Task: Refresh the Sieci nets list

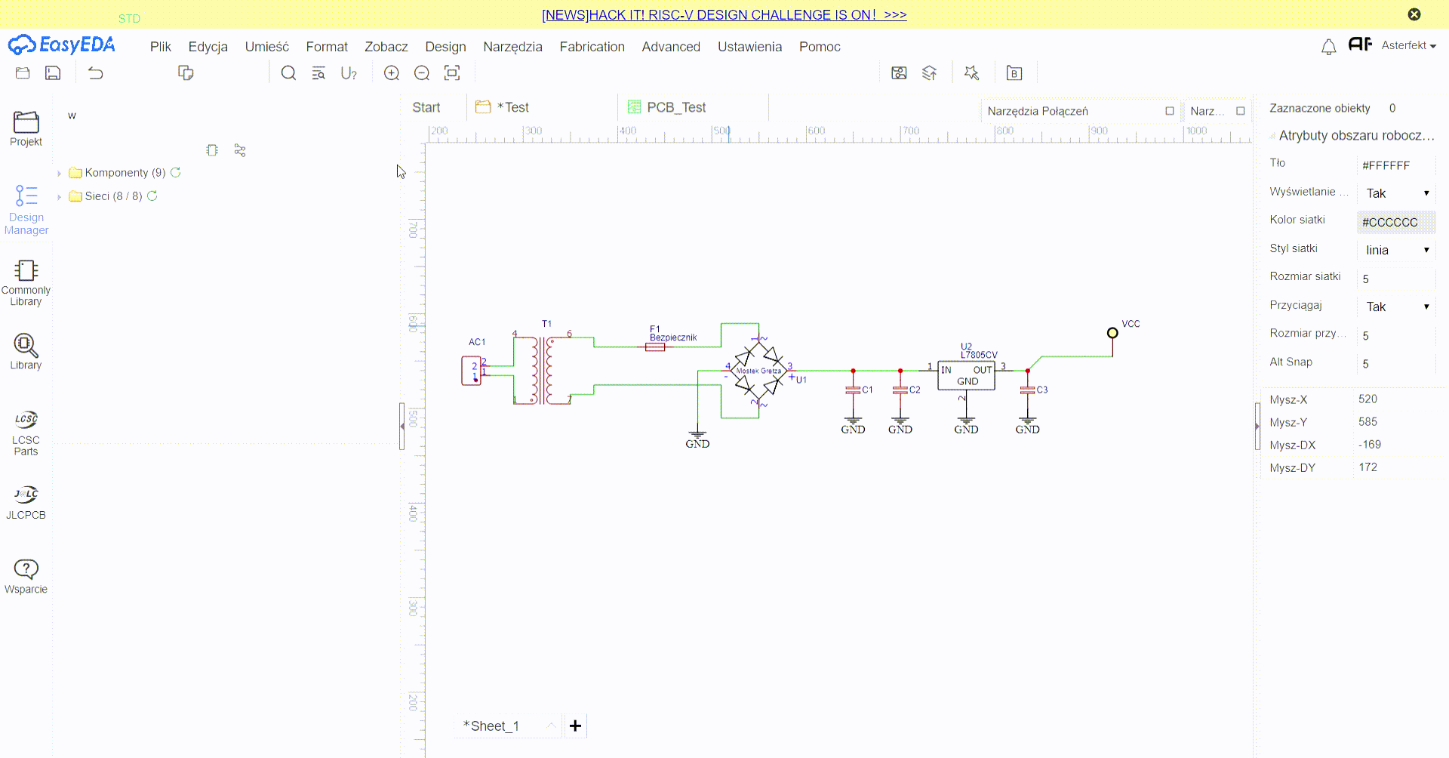Action: pos(152,196)
